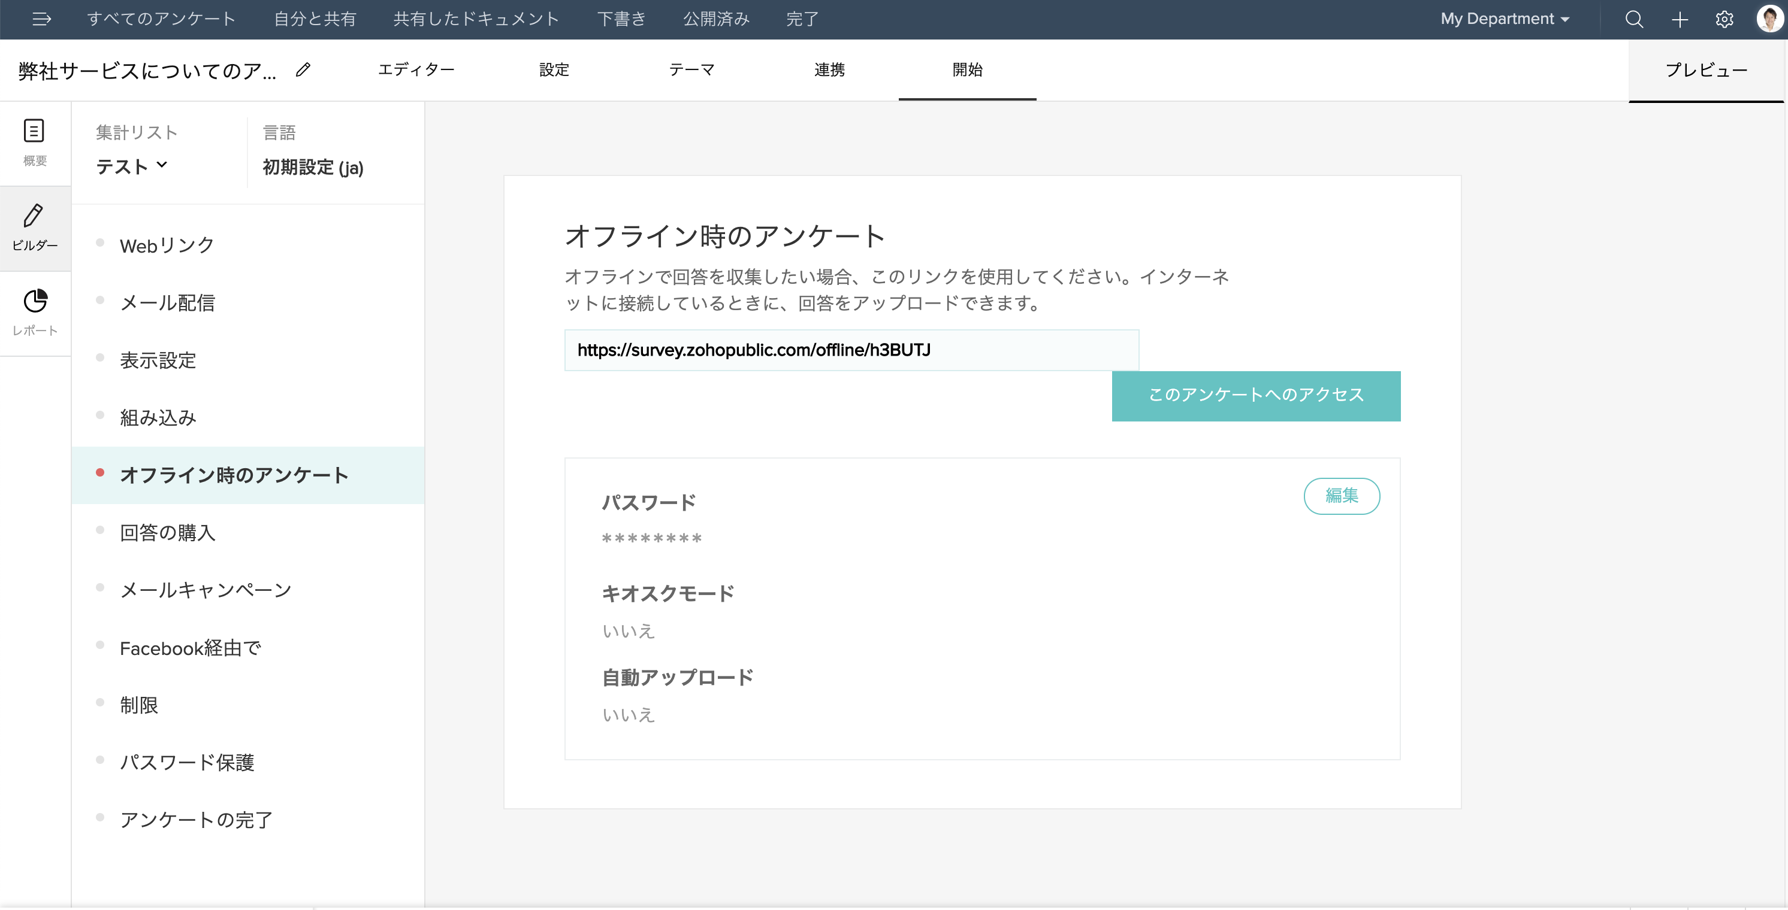Click the search magnifier icon
The height and width of the screenshot is (910, 1788).
[1634, 19]
